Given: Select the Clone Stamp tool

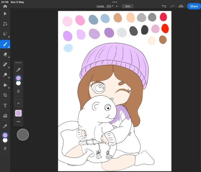Looking at the screenshot, I should pyautogui.click(x=5, y=74).
